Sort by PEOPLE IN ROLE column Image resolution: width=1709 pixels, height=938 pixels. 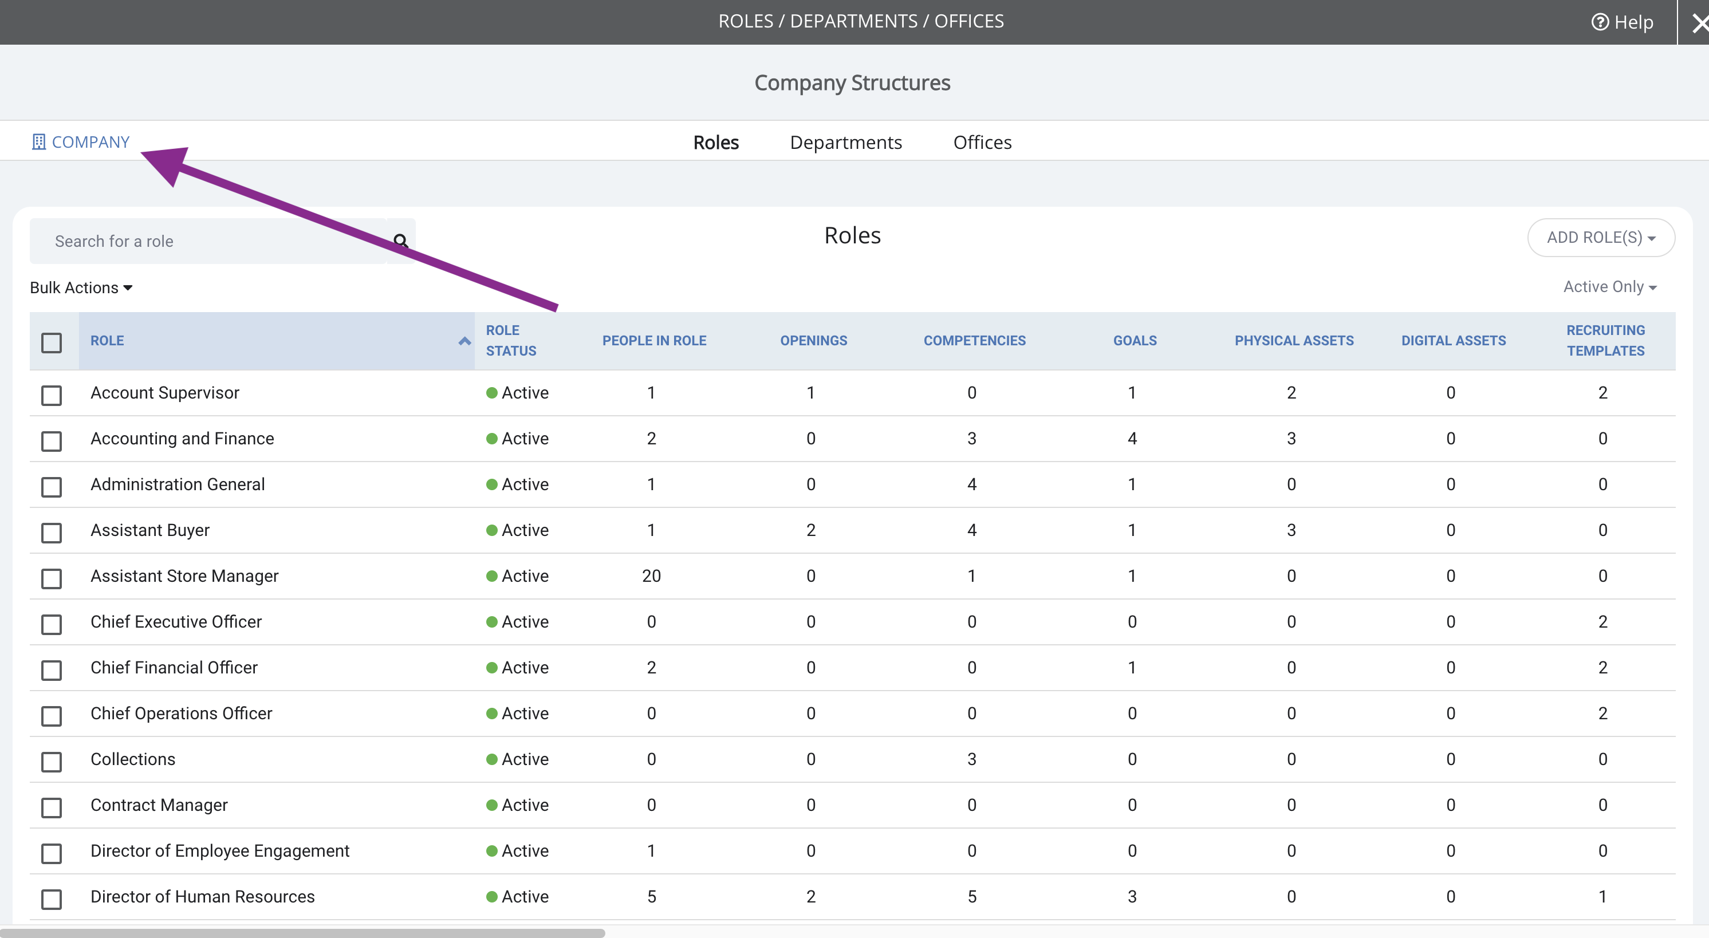654,340
